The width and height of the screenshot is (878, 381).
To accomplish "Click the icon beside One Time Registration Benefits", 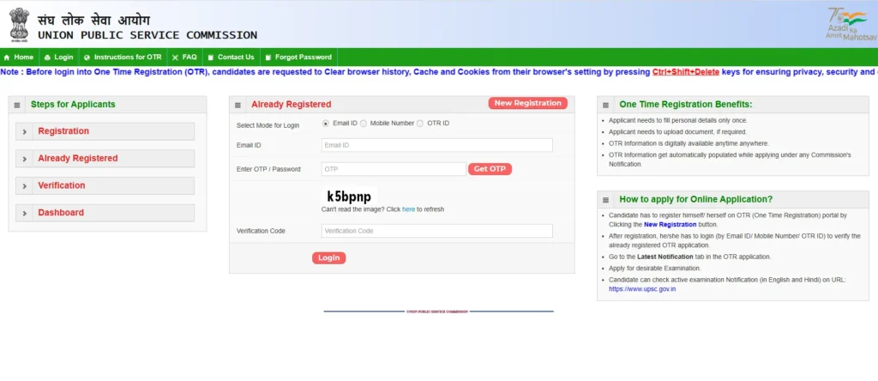I will [607, 105].
